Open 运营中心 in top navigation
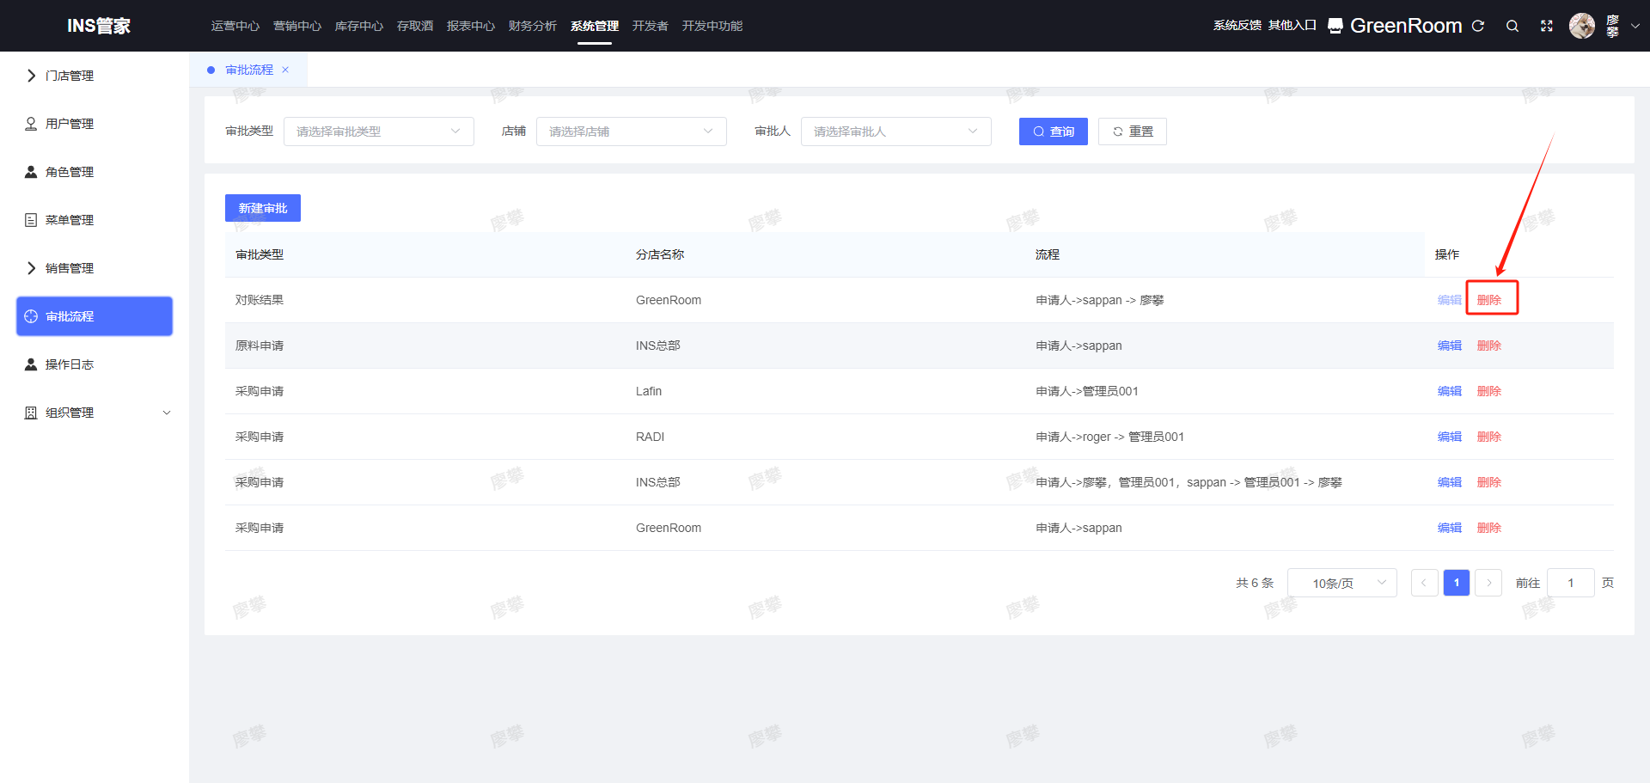This screenshot has height=783, width=1650. pos(235,26)
